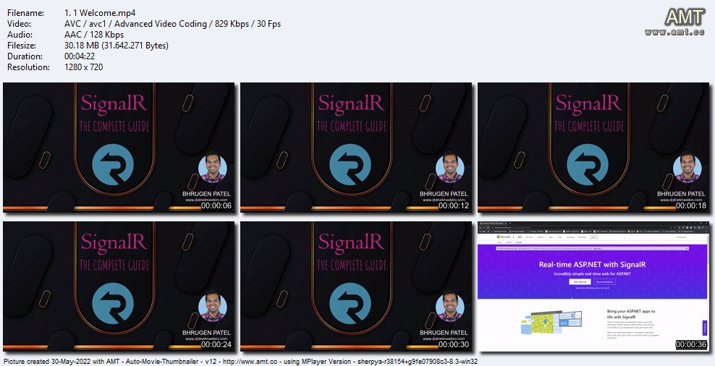Image resolution: width=715 pixels, height=366 pixels.
Task: Click the SignalR arrow logo in the 00:00:12 frame
Action: click(350, 164)
